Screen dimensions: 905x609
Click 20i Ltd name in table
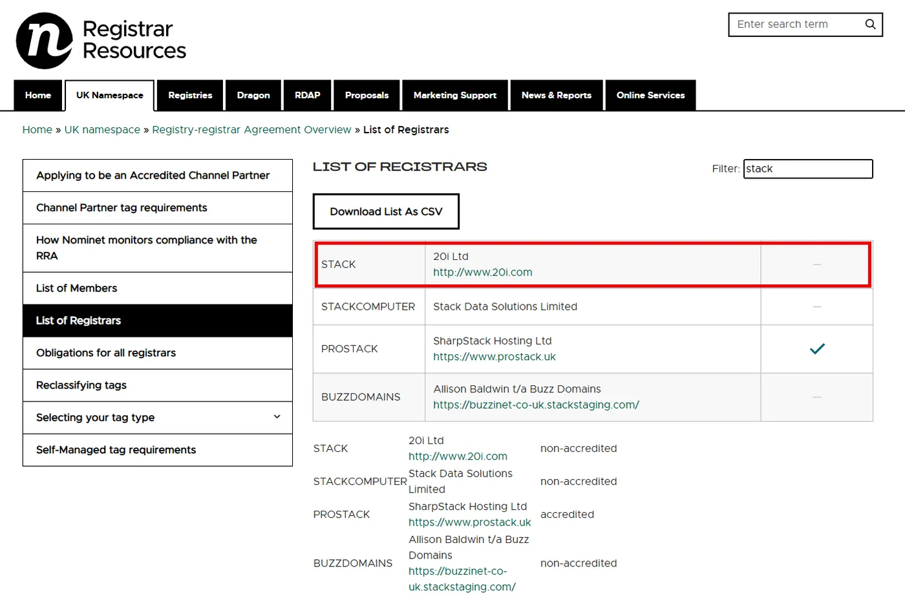coord(451,257)
